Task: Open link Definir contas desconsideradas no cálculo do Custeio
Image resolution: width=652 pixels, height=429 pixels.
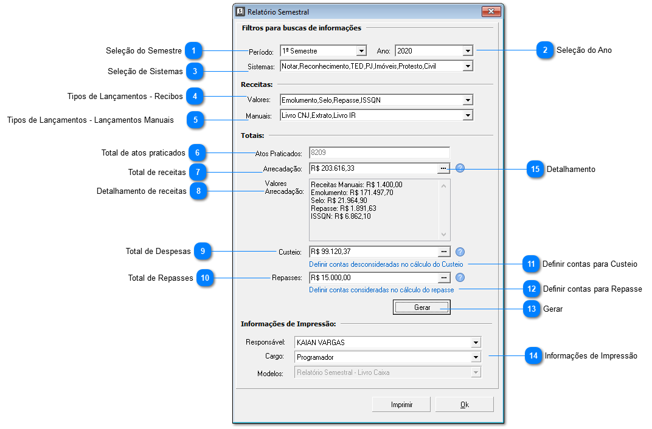Action: pos(386,264)
